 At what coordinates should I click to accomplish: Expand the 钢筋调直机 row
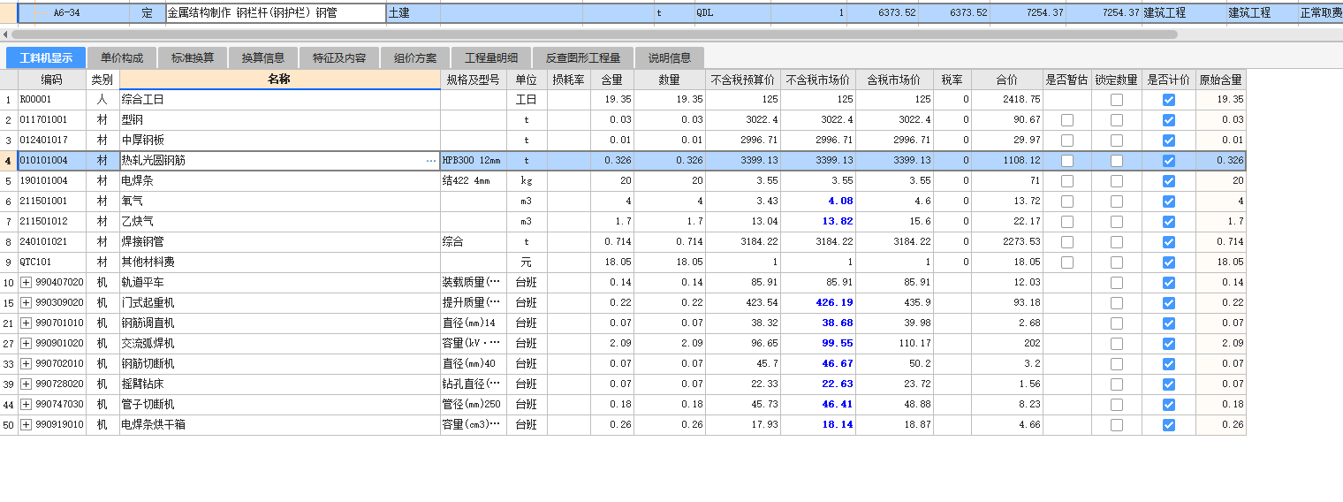[26, 323]
